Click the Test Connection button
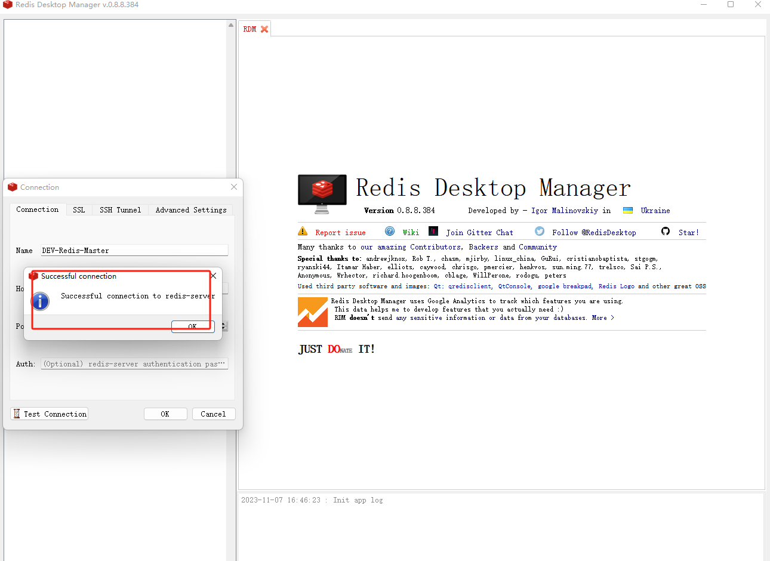 (x=49, y=414)
